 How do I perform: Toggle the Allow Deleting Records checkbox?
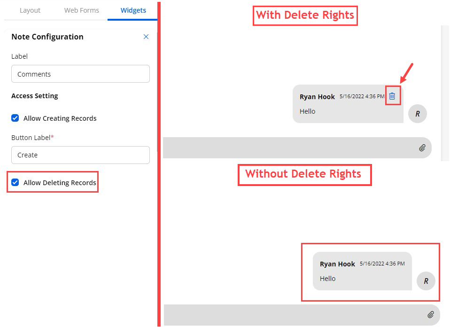coord(15,182)
